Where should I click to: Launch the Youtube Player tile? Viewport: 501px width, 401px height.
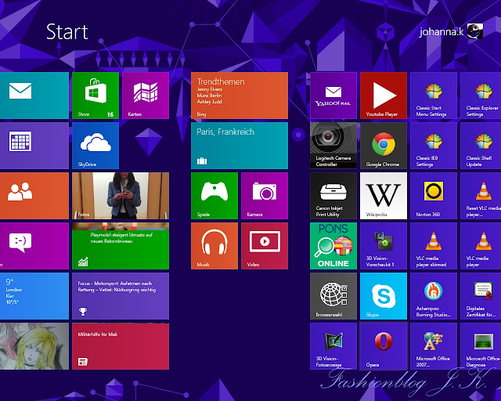click(x=384, y=96)
